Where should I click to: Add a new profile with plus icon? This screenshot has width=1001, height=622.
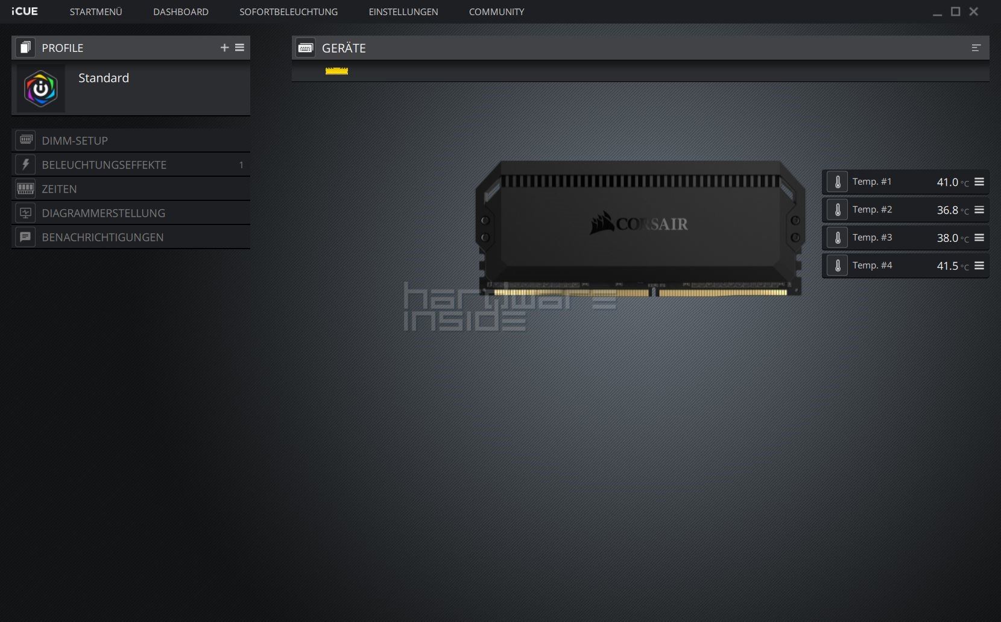click(x=224, y=48)
